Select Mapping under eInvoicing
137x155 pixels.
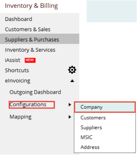click(x=21, y=117)
